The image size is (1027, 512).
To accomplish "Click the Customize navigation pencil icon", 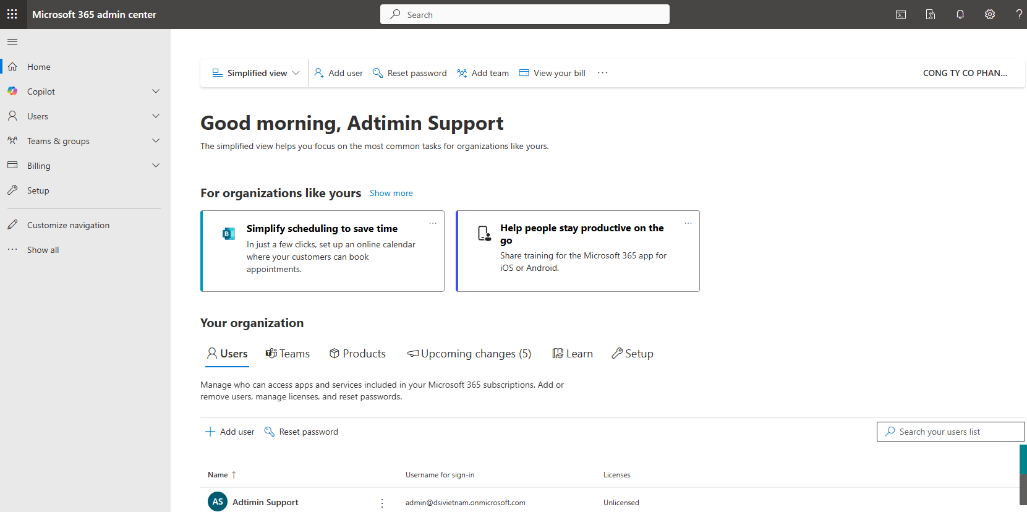I will [12, 224].
